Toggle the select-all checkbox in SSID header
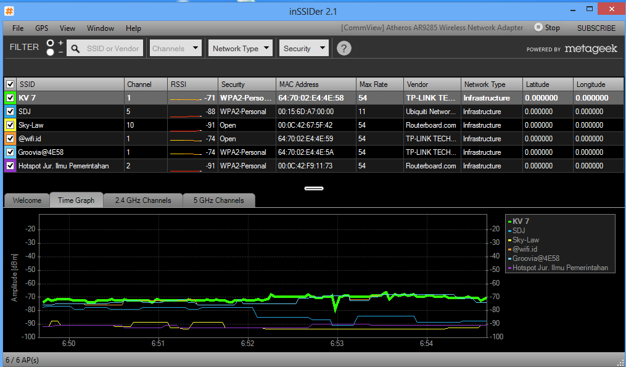This screenshot has width=626, height=367. tap(10, 85)
